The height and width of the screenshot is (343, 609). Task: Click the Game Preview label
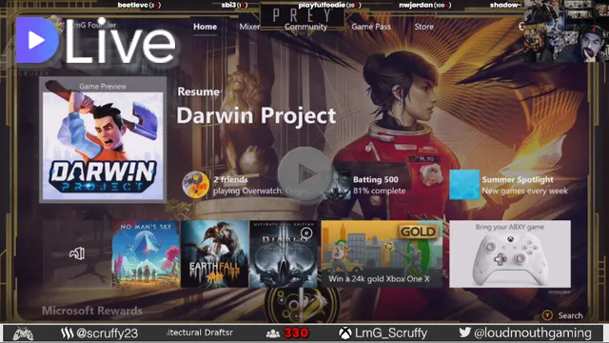pyautogui.click(x=103, y=87)
